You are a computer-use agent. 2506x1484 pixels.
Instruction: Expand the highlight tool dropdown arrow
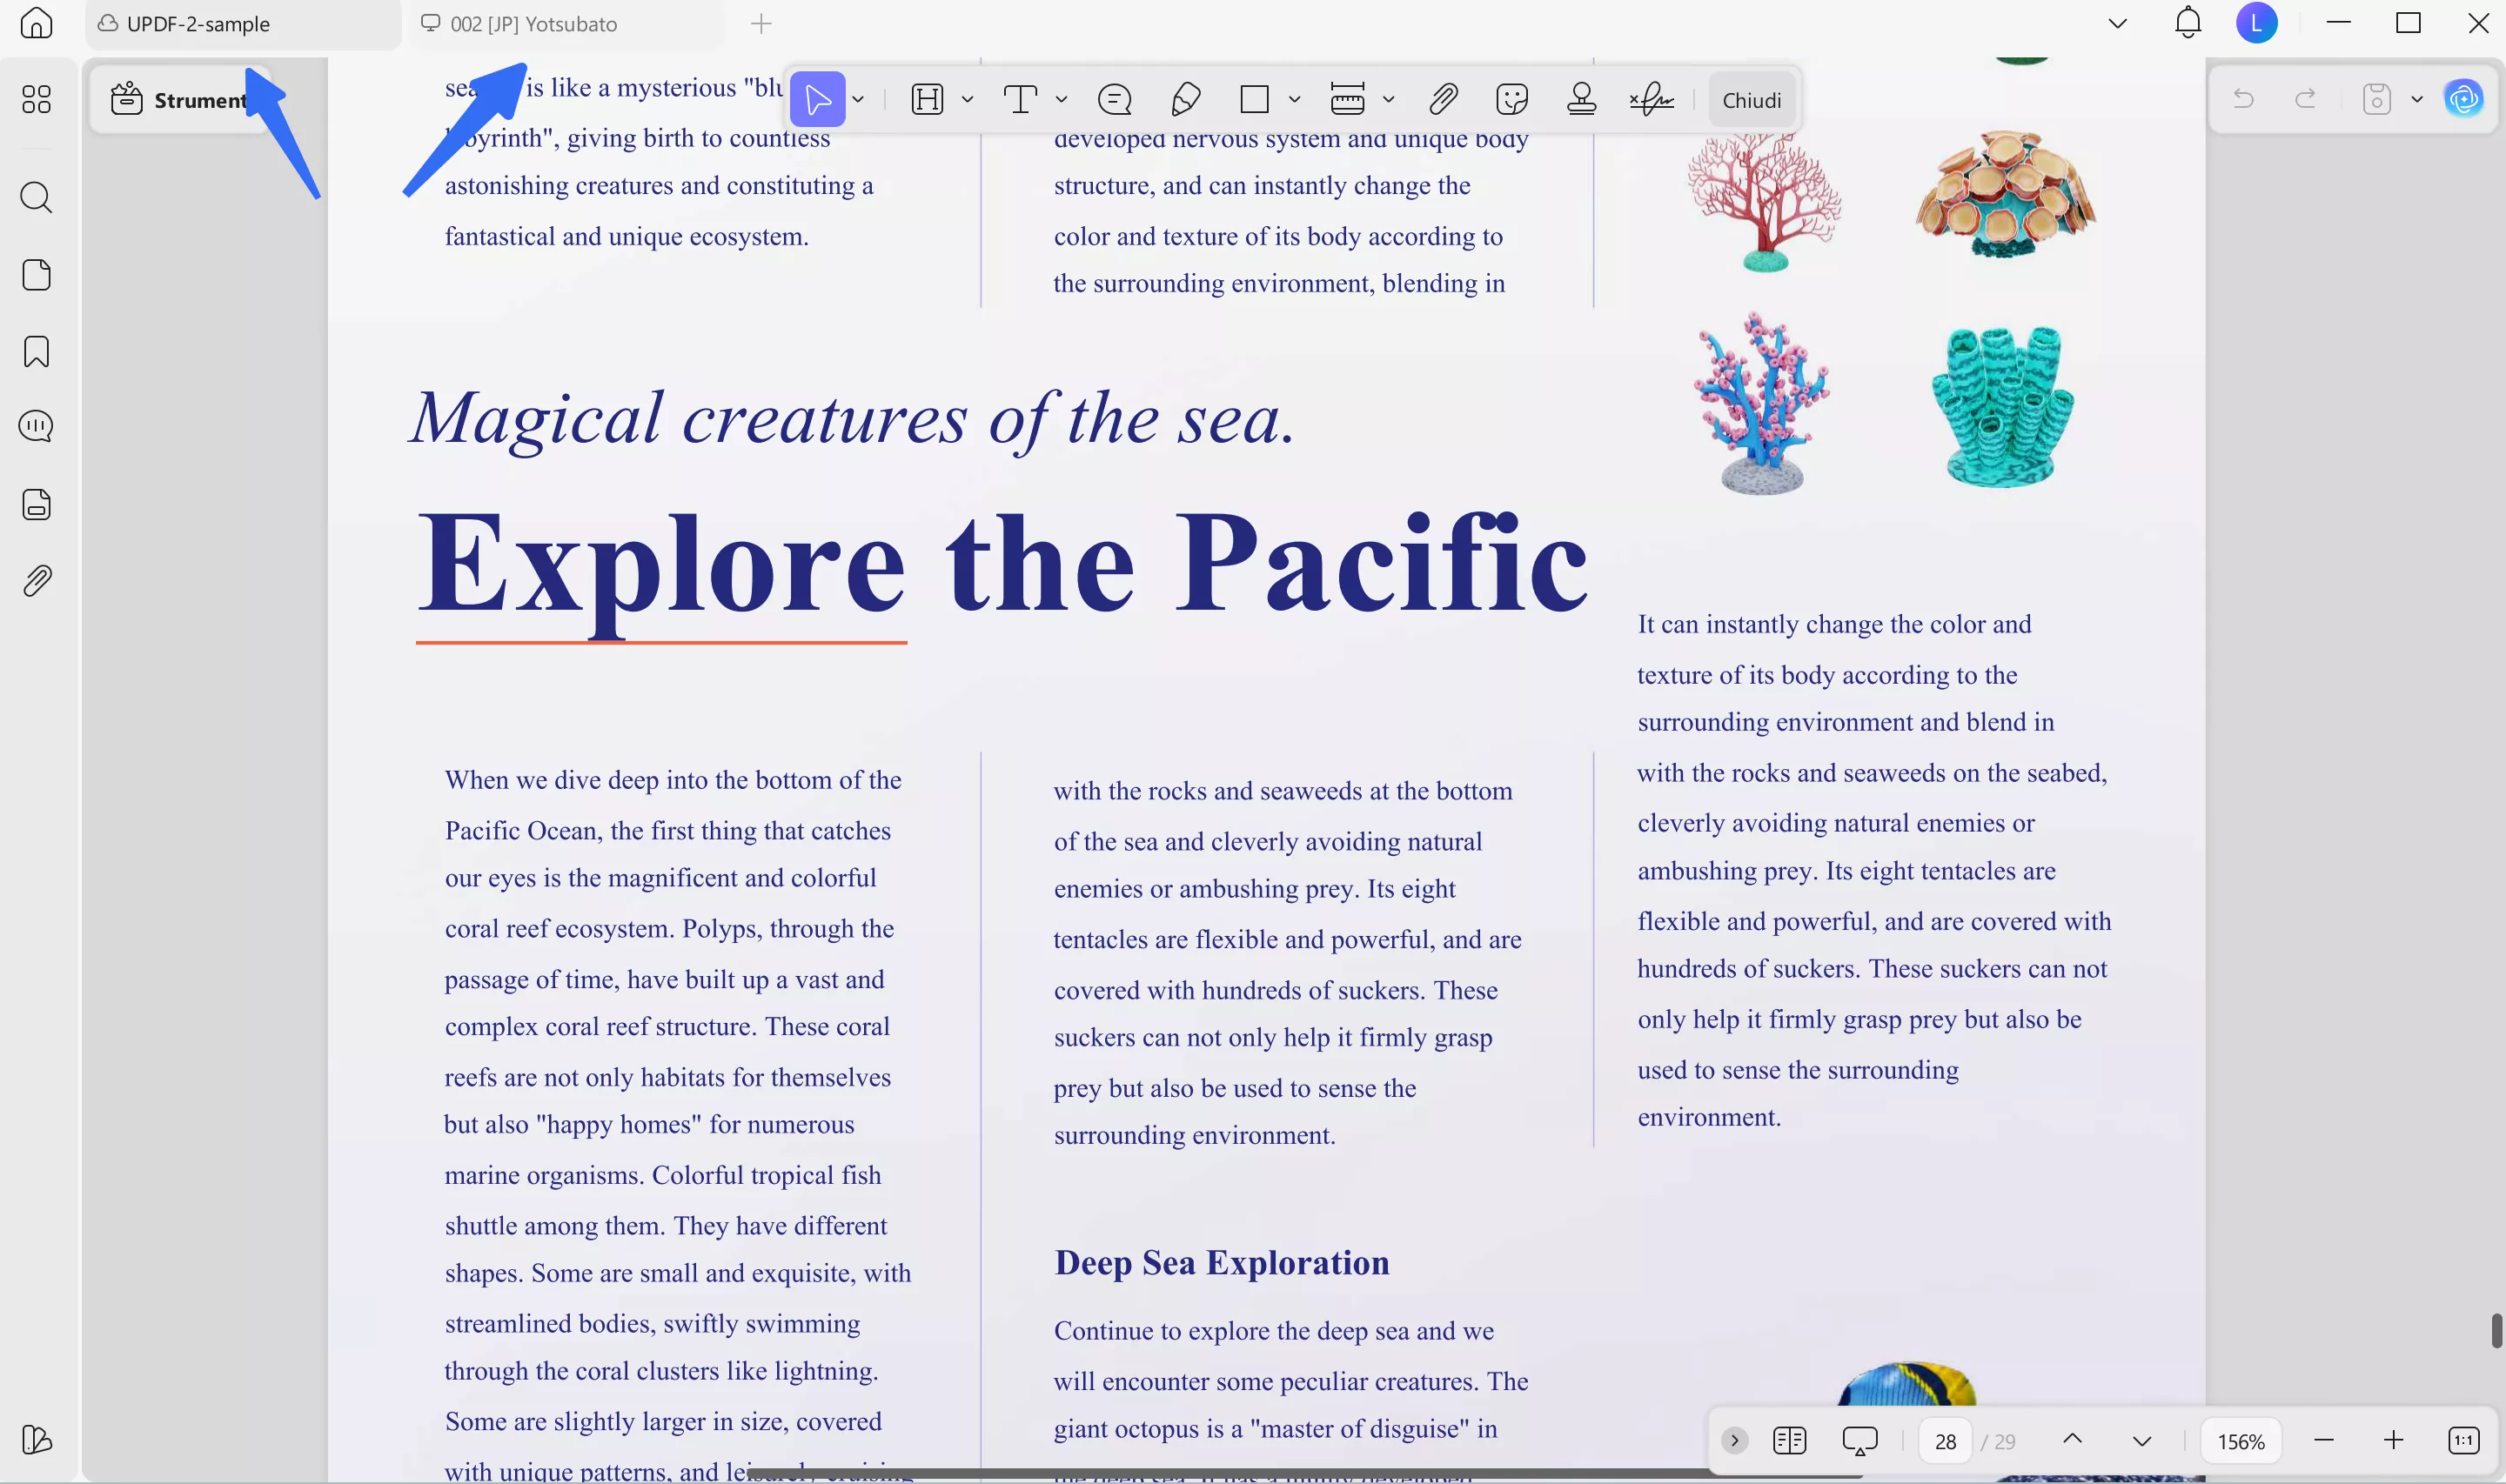(967, 100)
